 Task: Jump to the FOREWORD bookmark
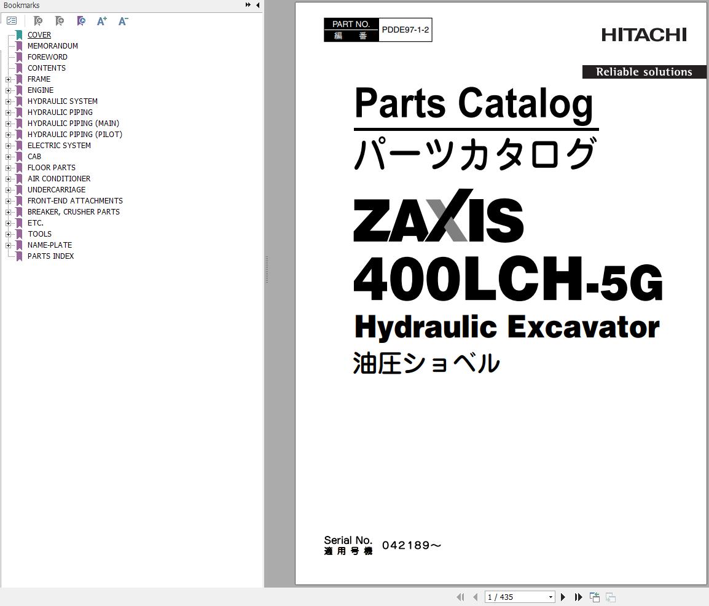47,57
